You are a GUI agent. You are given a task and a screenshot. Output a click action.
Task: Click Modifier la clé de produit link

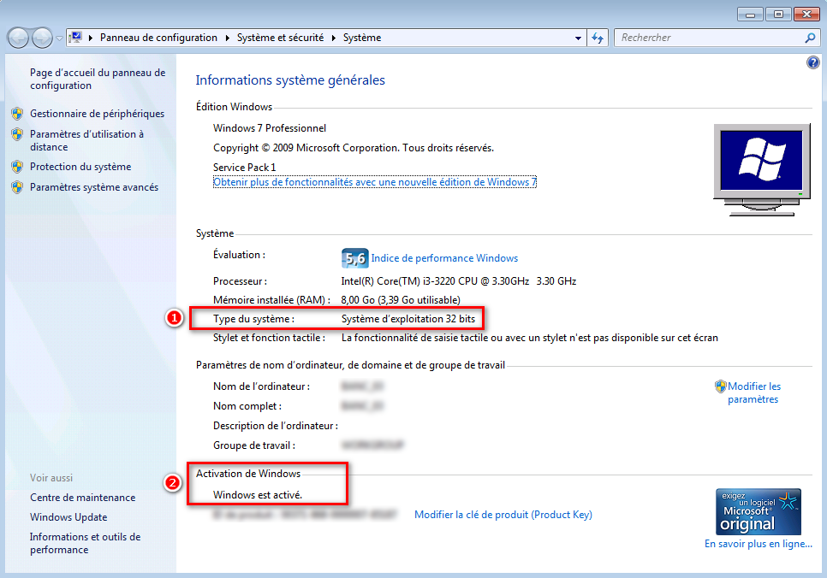(x=503, y=515)
